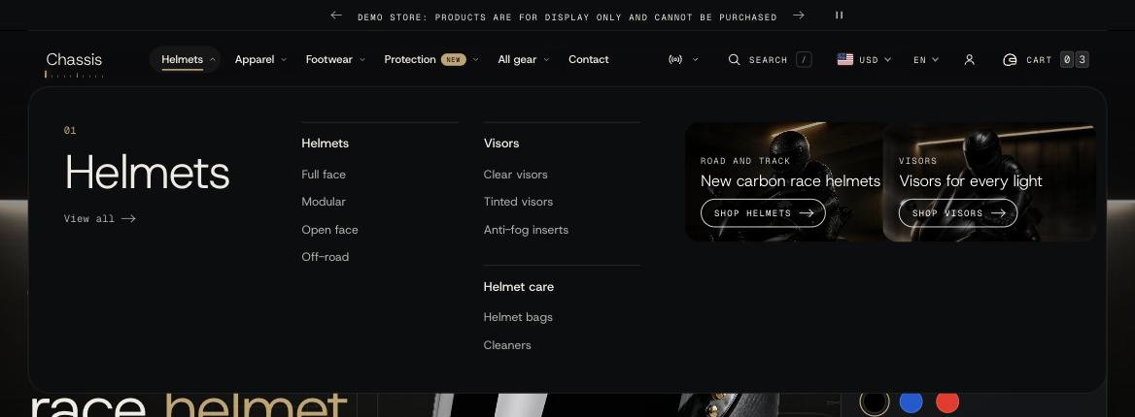This screenshot has height=417, width=1135.
Task: Click the search magnifier icon
Action: (x=734, y=60)
